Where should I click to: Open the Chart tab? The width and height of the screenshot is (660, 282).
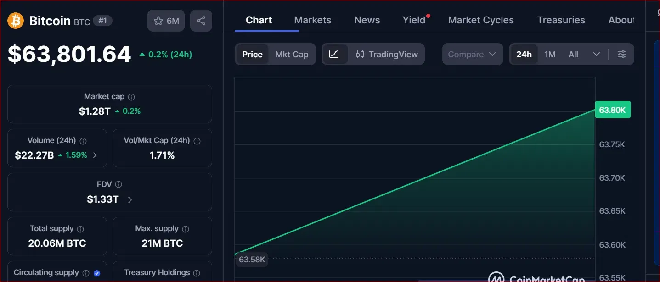pyautogui.click(x=259, y=20)
